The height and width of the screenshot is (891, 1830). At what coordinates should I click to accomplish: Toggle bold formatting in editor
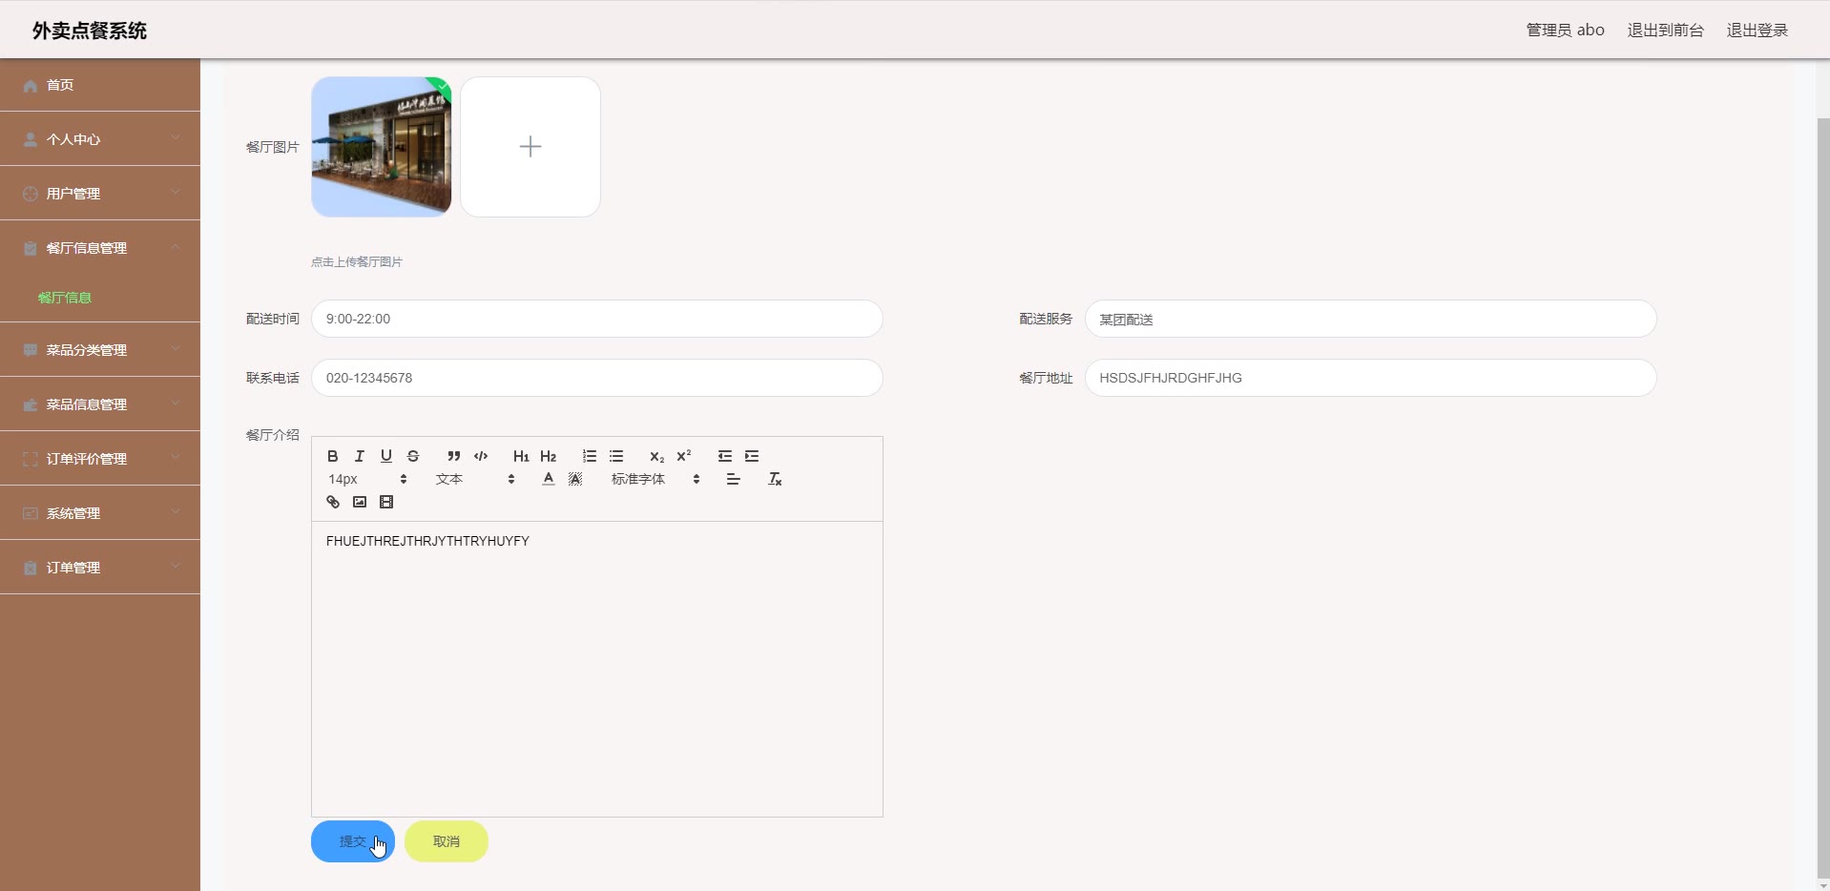(x=332, y=456)
